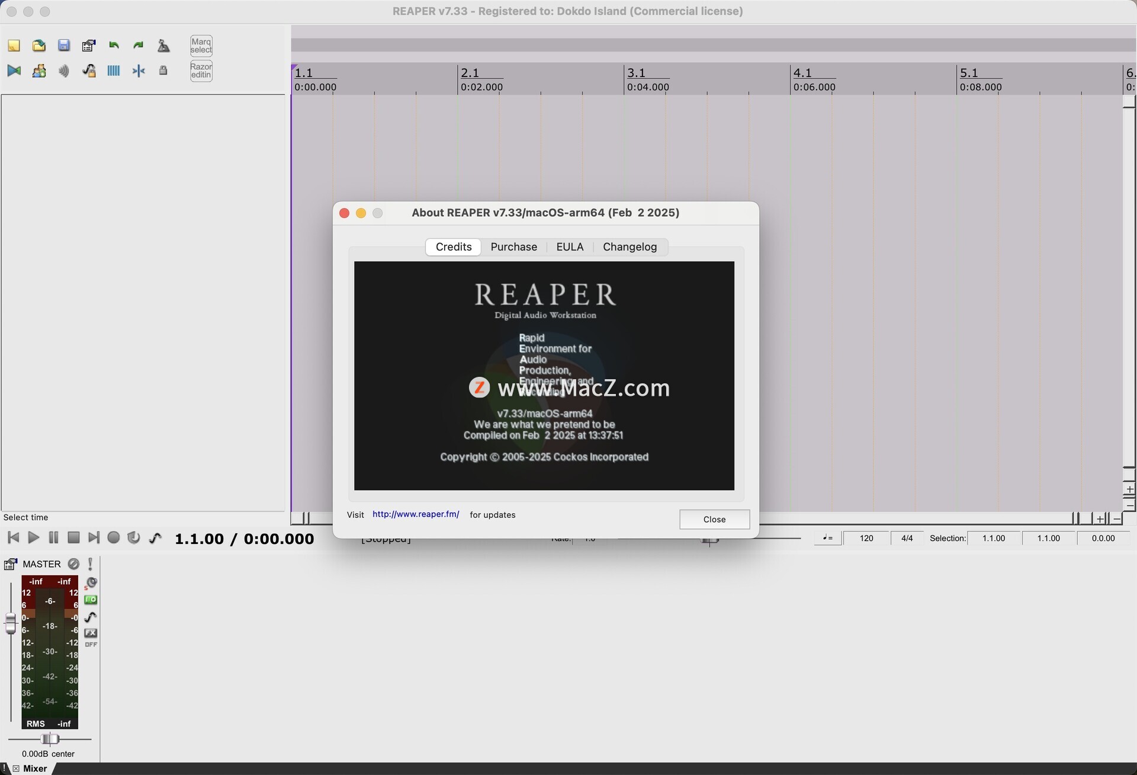Switch to the Purchase tab
This screenshot has height=775, width=1137.
(513, 247)
